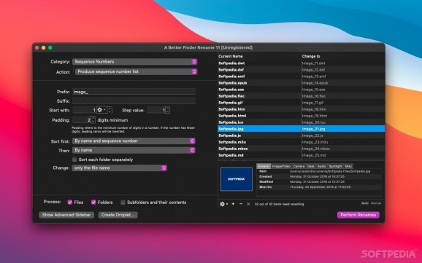The height and width of the screenshot is (263, 422).
Task: Open the Sort first dropdown
Action: click(134, 141)
